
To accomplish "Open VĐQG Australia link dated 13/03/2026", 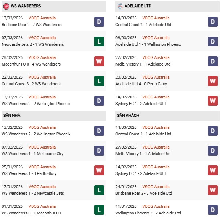I will point(42,18).
